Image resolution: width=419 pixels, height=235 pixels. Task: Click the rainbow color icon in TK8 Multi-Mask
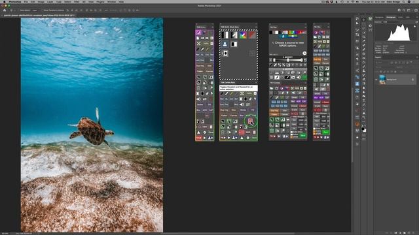tap(243, 35)
